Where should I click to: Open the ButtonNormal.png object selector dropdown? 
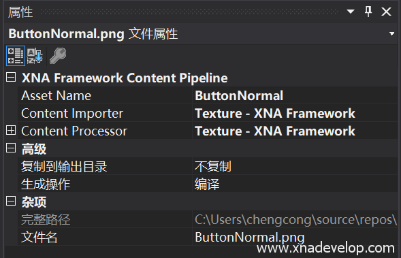(391, 34)
